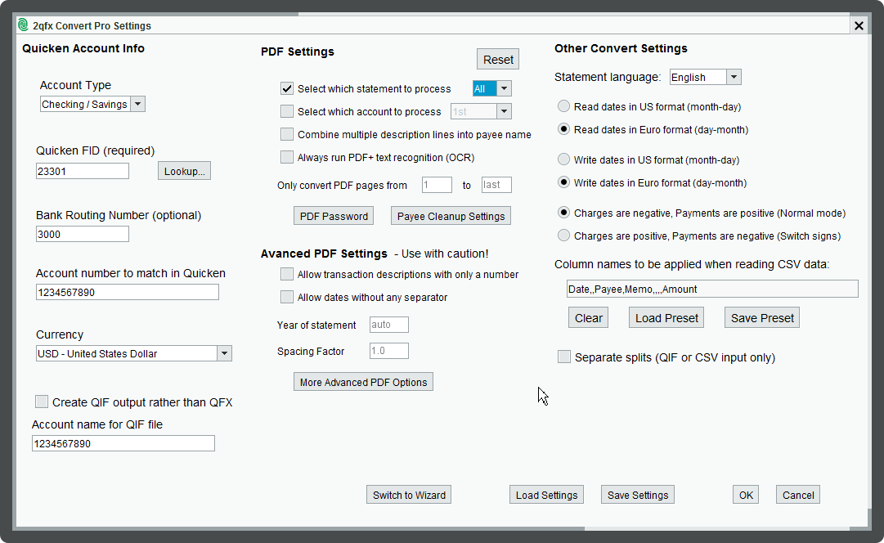
Task: Select Charges are positive Switch signs
Action: tap(563, 236)
